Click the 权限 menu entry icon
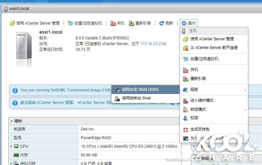Screen dimensions: 262x165 point(185,118)
